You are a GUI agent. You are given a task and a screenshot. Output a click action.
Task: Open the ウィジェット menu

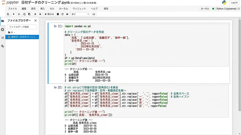point(79,9)
